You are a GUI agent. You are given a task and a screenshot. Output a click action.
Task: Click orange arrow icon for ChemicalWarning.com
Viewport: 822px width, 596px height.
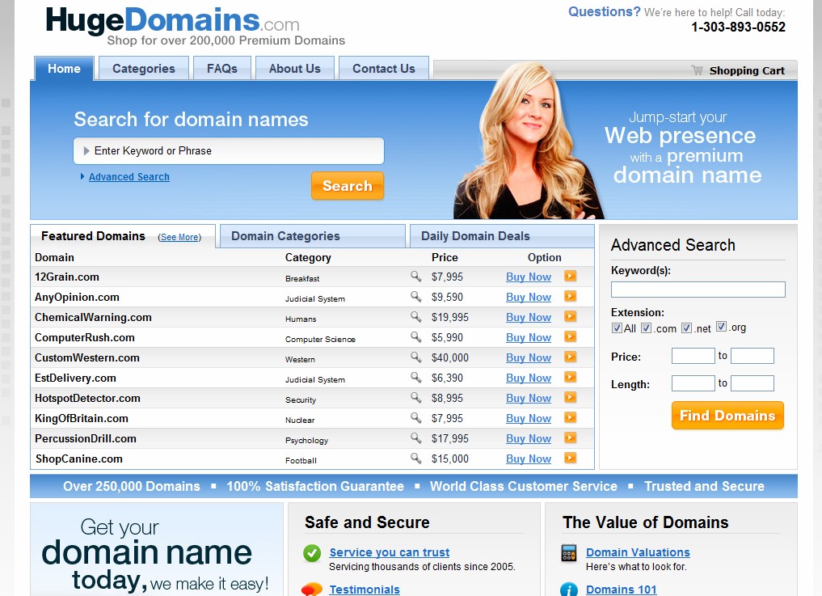pyautogui.click(x=571, y=316)
